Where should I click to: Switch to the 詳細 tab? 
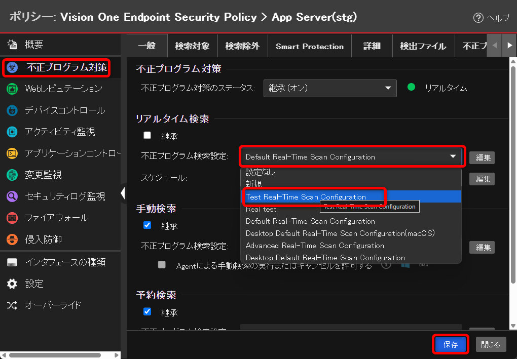[x=372, y=46]
